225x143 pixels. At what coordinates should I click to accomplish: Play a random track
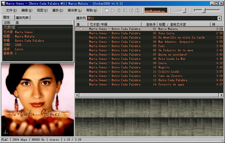coord(137,10)
